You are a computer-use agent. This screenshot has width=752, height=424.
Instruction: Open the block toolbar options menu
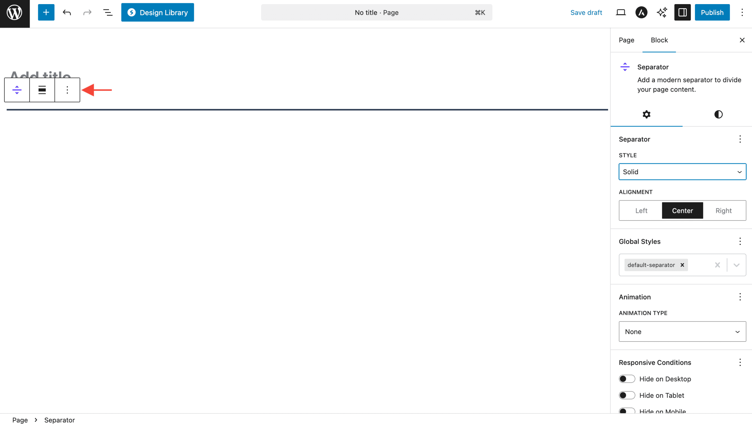(x=67, y=90)
